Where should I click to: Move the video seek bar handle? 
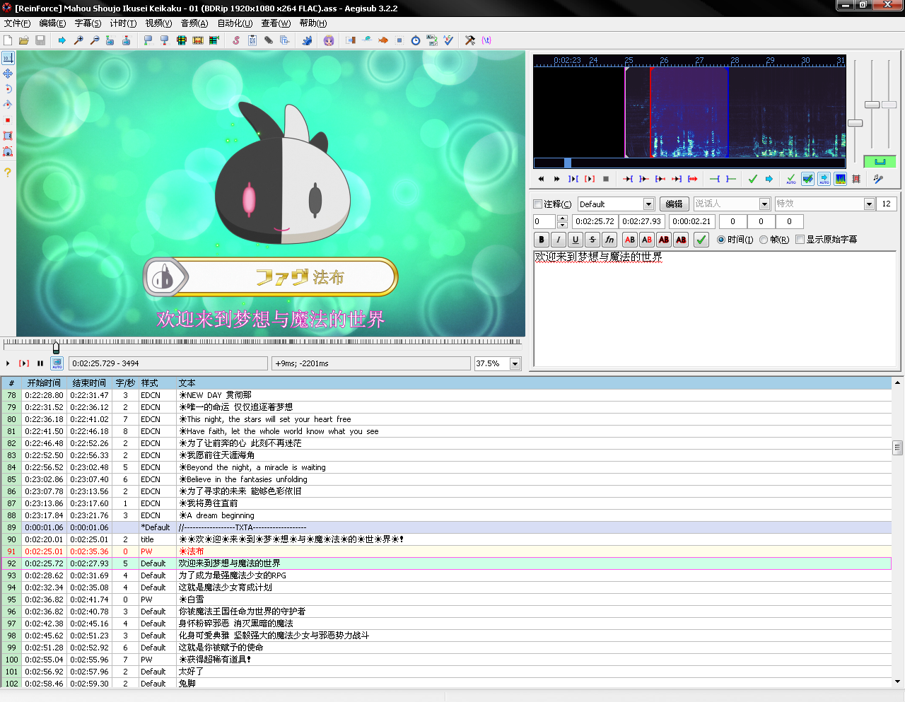[x=56, y=347]
